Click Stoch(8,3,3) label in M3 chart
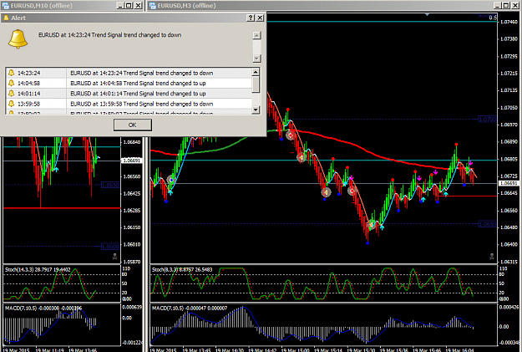This screenshot has height=352, width=522. coord(182,270)
